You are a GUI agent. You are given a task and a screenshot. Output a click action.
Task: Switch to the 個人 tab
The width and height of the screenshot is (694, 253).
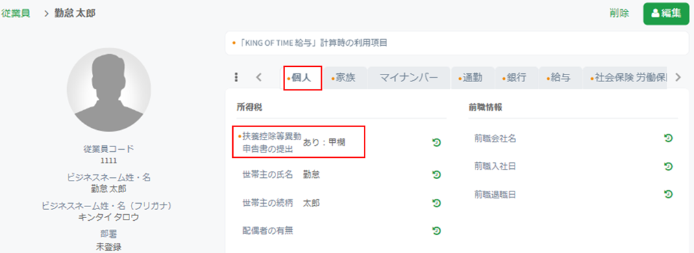pyautogui.click(x=302, y=78)
